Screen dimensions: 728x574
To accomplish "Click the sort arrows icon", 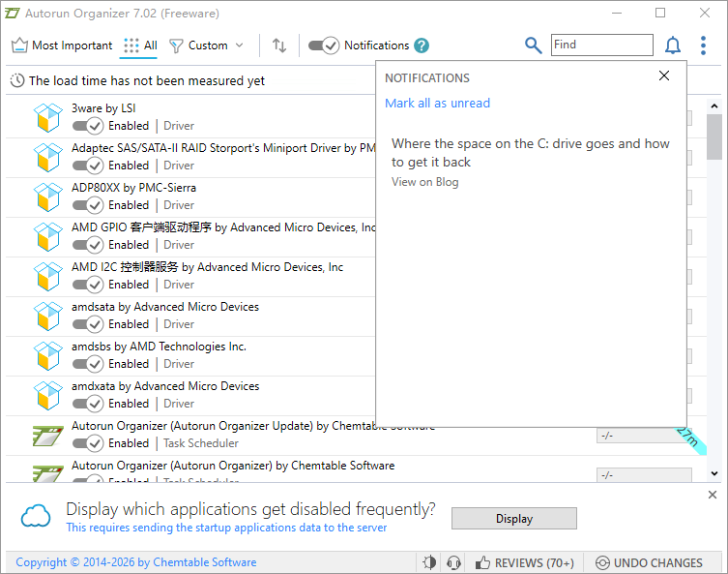I will click(x=279, y=45).
